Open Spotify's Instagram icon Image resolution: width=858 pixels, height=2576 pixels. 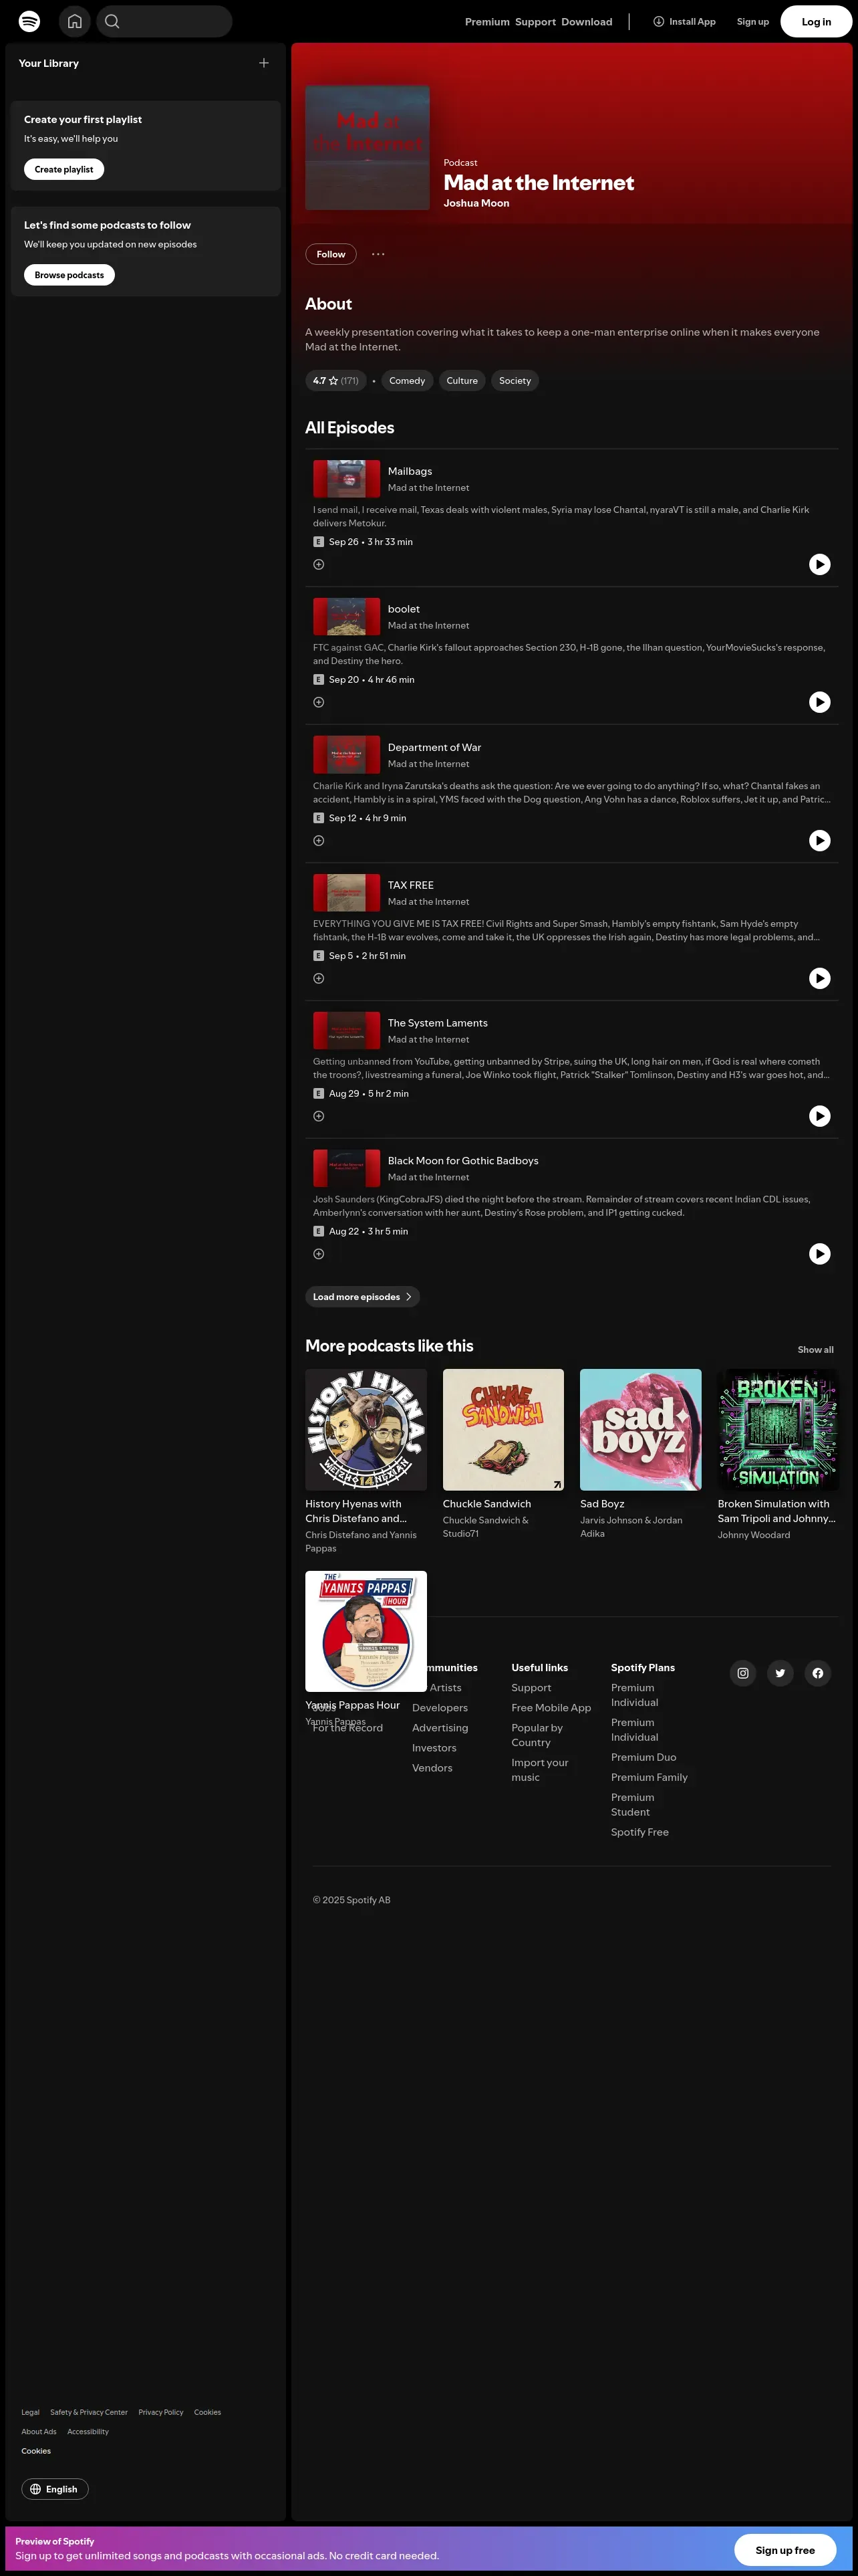pyautogui.click(x=743, y=1673)
